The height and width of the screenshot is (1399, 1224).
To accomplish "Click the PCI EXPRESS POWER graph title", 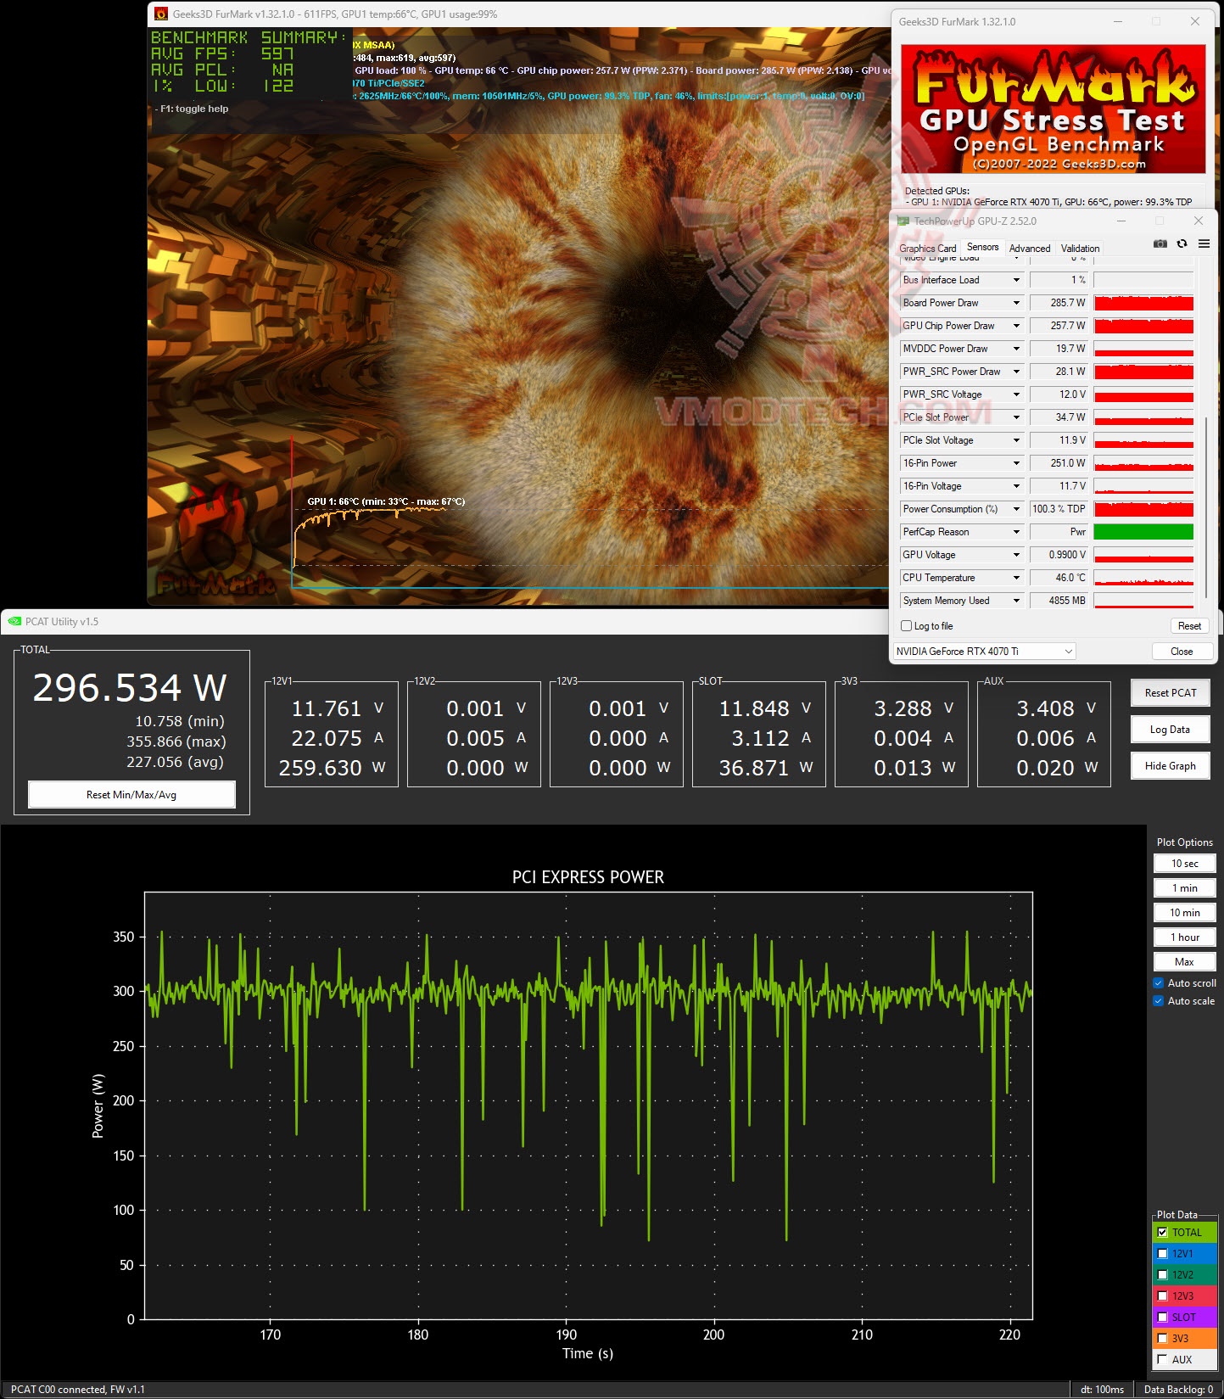I will (x=588, y=877).
